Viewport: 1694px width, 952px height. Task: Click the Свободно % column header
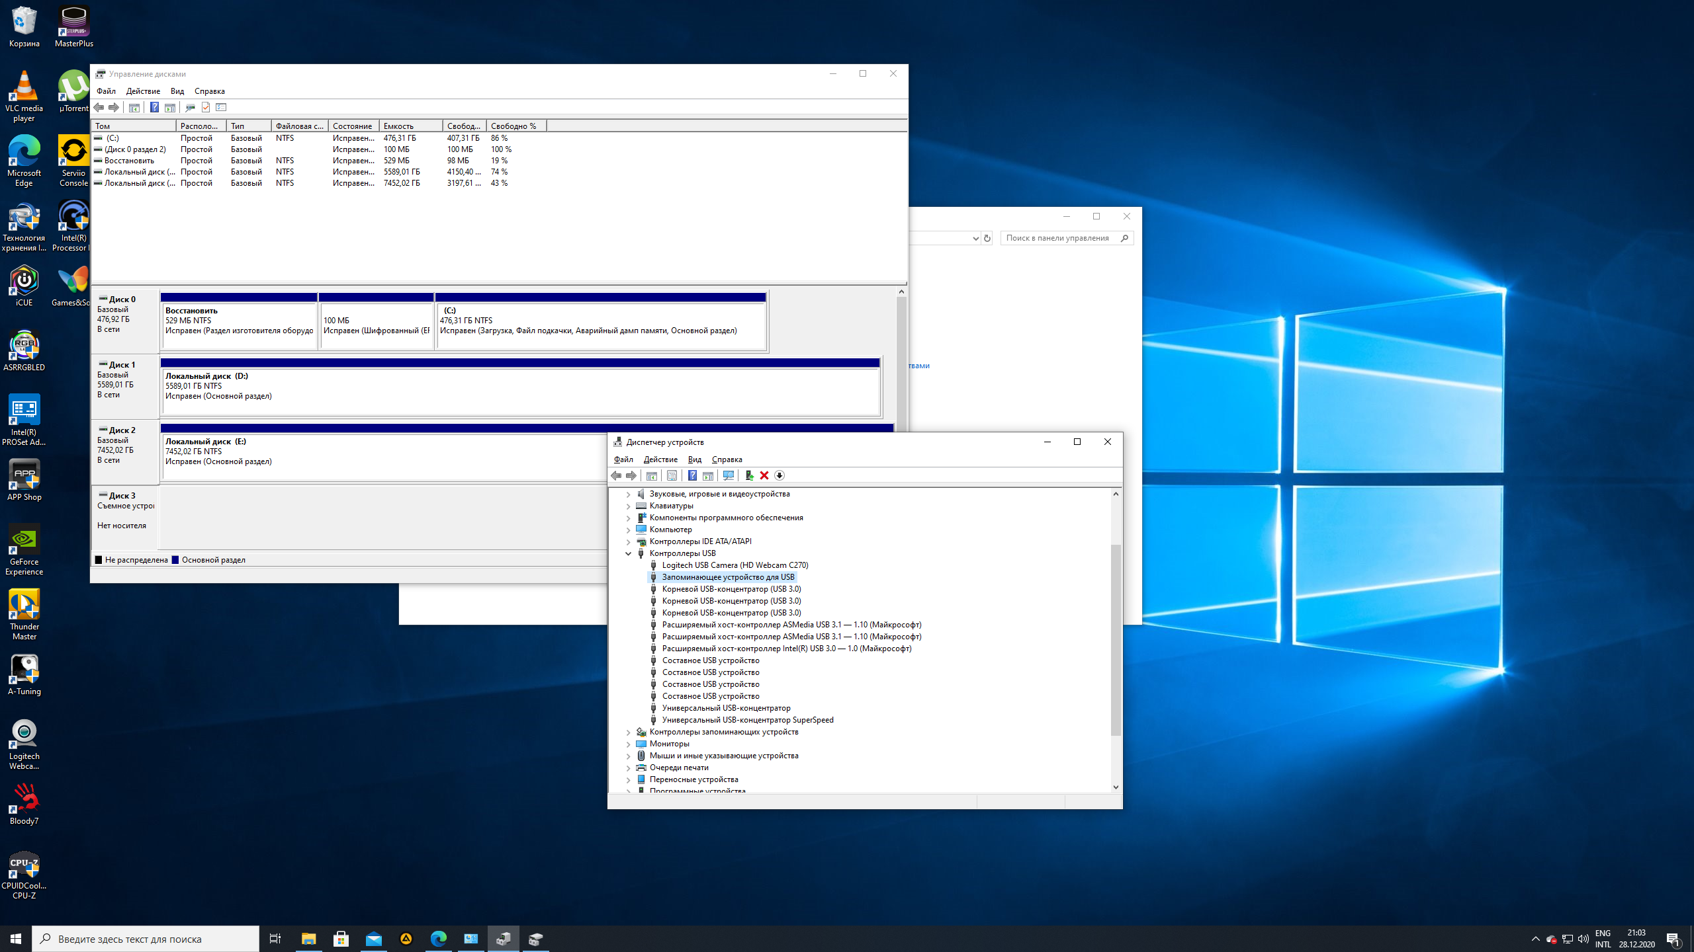(513, 126)
